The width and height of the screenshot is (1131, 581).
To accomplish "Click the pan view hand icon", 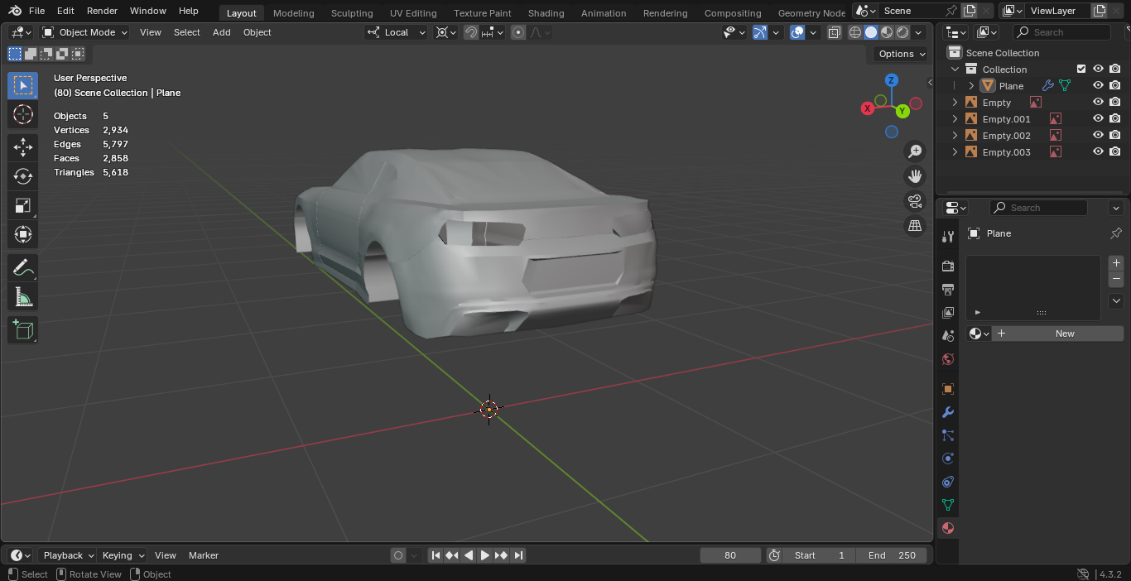I will [915, 176].
